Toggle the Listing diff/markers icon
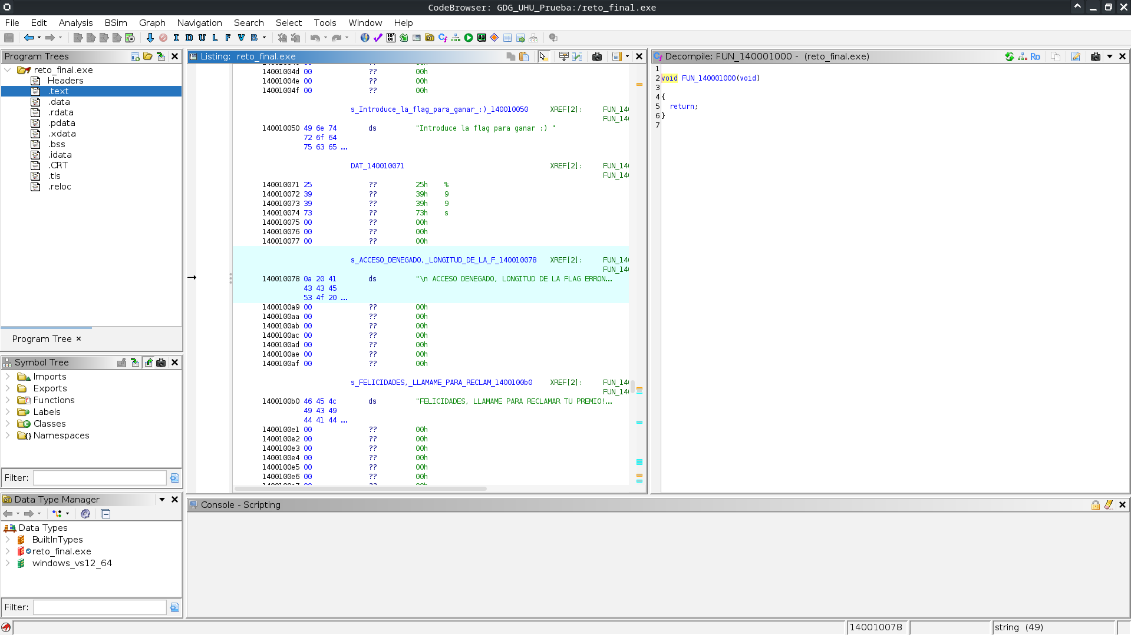The height and width of the screenshot is (635, 1131). (x=577, y=56)
